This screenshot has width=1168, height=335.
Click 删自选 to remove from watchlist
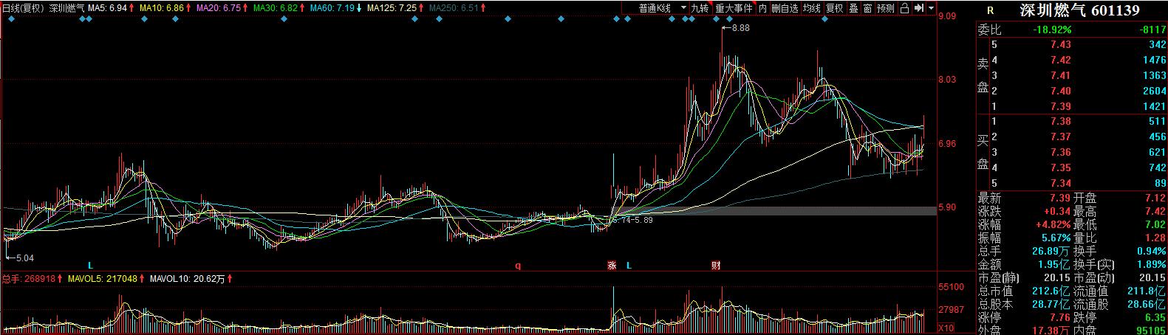click(x=785, y=8)
